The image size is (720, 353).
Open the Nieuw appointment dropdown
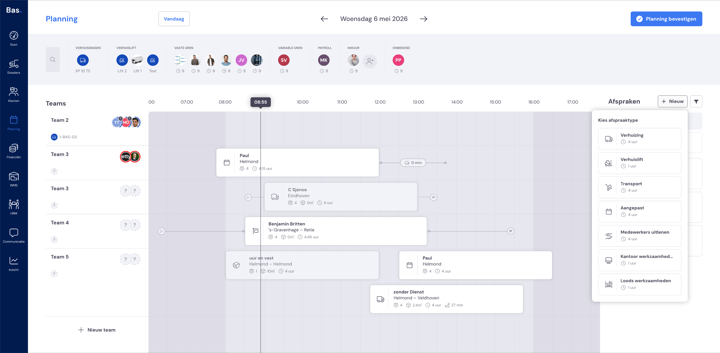[x=673, y=101]
